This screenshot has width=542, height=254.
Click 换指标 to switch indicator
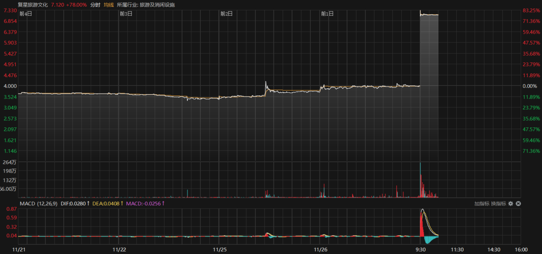498,204
